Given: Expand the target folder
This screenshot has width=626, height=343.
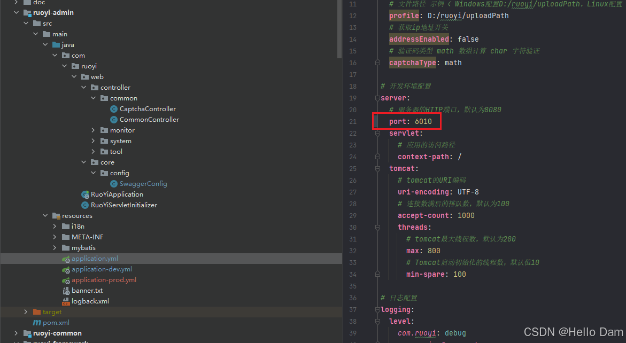Looking at the screenshot, I should point(26,312).
